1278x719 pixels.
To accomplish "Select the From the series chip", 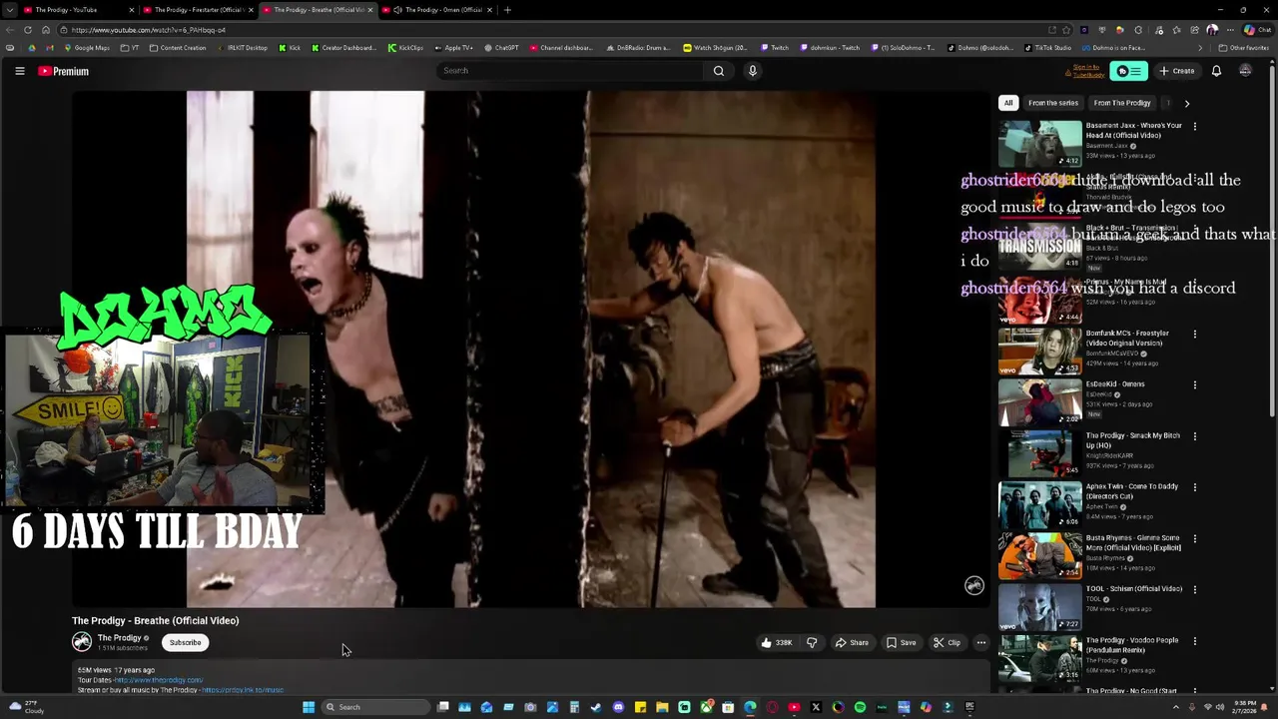I will click(1053, 103).
